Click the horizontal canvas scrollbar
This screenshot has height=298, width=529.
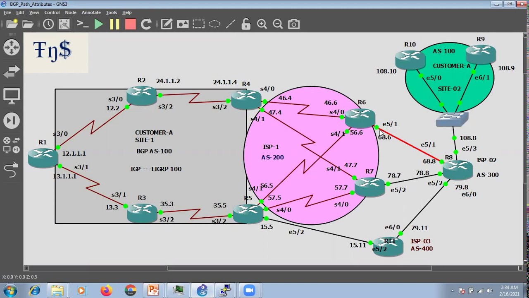300,268
